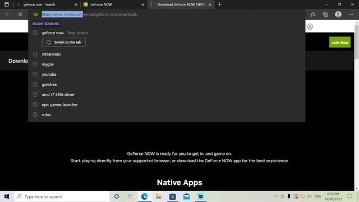Click history icon beside 'rufus'
Screen dimensions: 359x202
click(x=35, y=114)
